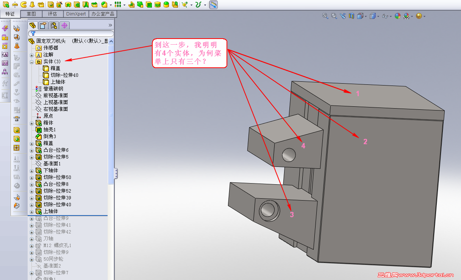This screenshot has height=280, width=461.
Task: Select the 上轴体 solid body under 实体
Action: click(54, 82)
